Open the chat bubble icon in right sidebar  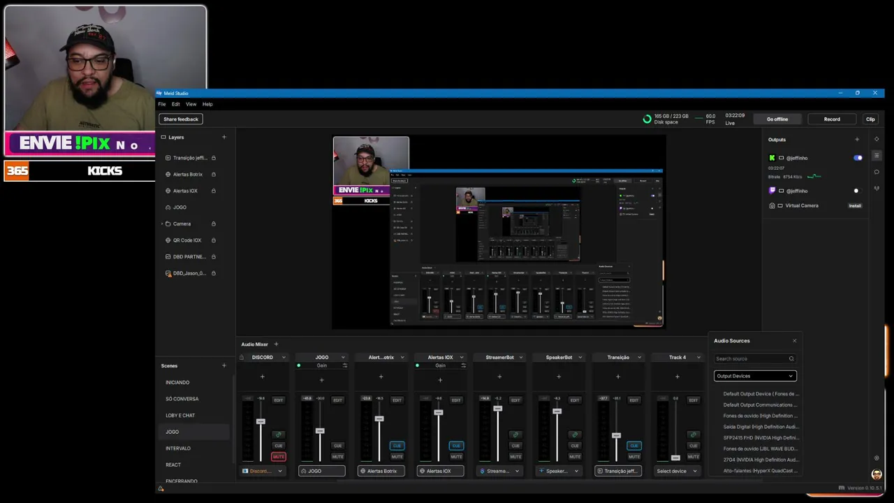[x=877, y=172]
